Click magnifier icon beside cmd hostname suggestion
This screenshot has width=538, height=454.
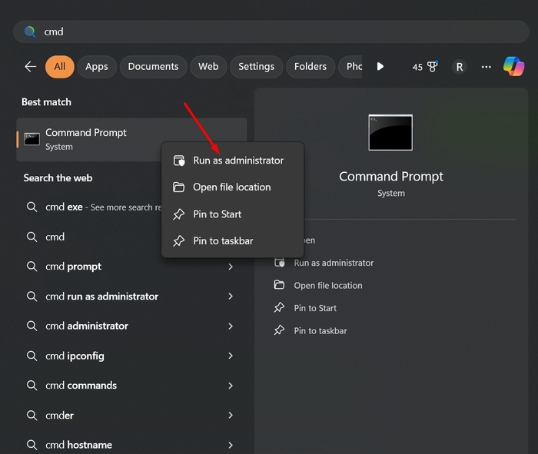click(32, 445)
